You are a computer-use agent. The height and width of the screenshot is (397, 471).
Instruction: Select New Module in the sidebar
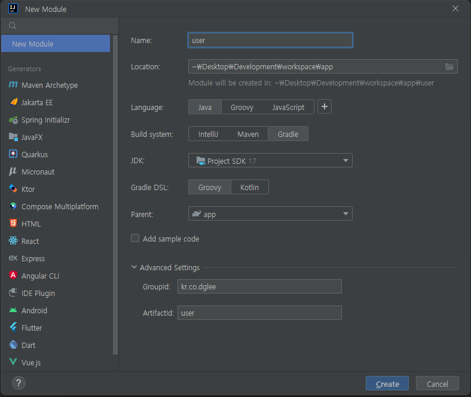pos(56,44)
